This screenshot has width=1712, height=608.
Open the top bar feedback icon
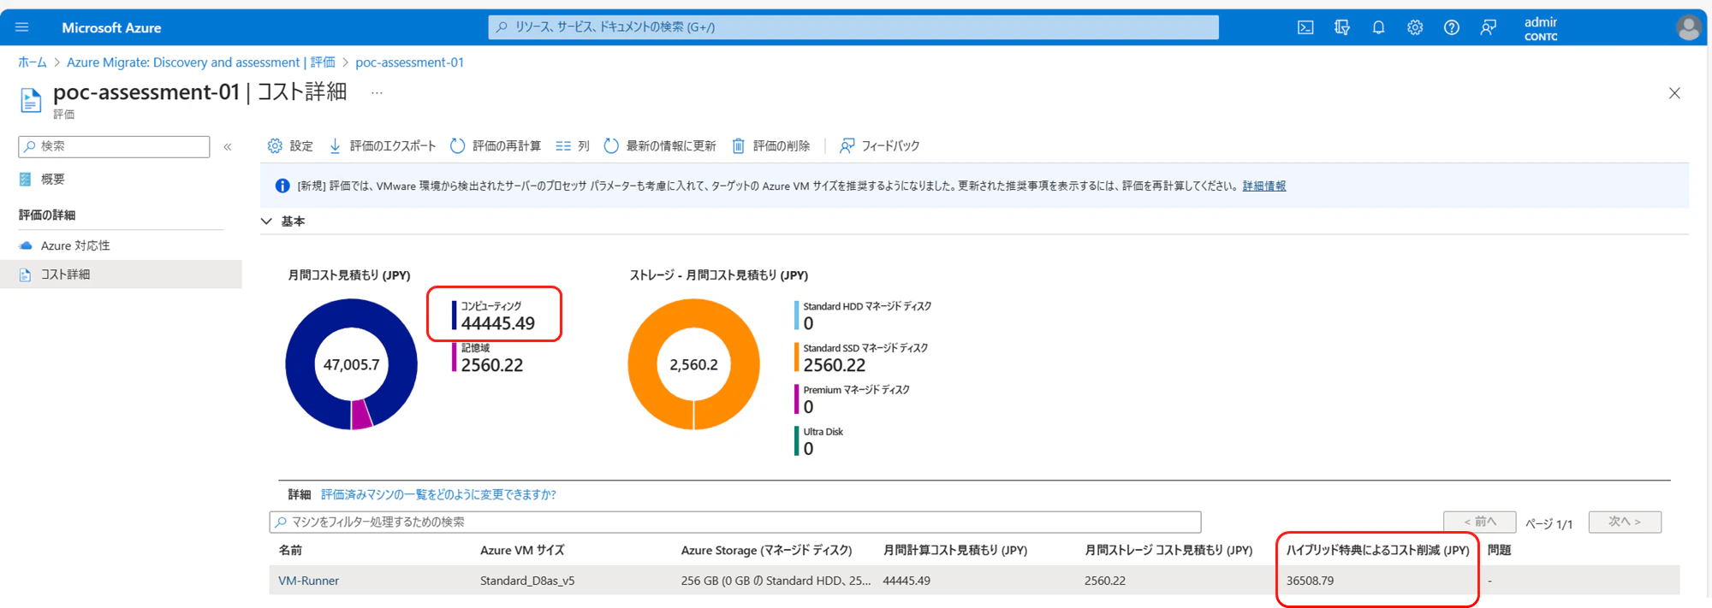1489,27
